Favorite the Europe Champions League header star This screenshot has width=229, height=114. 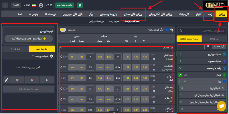172,30
